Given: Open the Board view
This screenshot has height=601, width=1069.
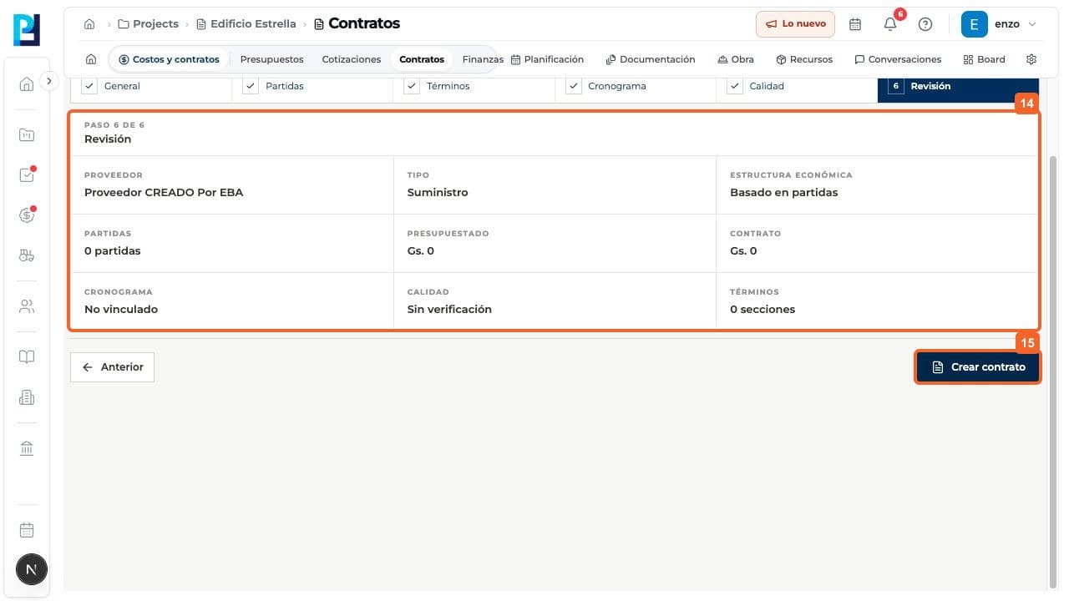Looking at the screenshot, I should pos(985,59).
